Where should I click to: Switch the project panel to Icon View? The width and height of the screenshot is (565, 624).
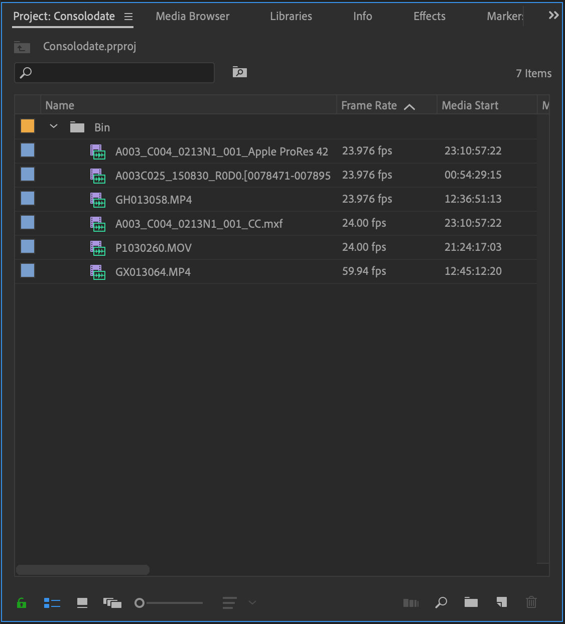click(x=82, y=603)
